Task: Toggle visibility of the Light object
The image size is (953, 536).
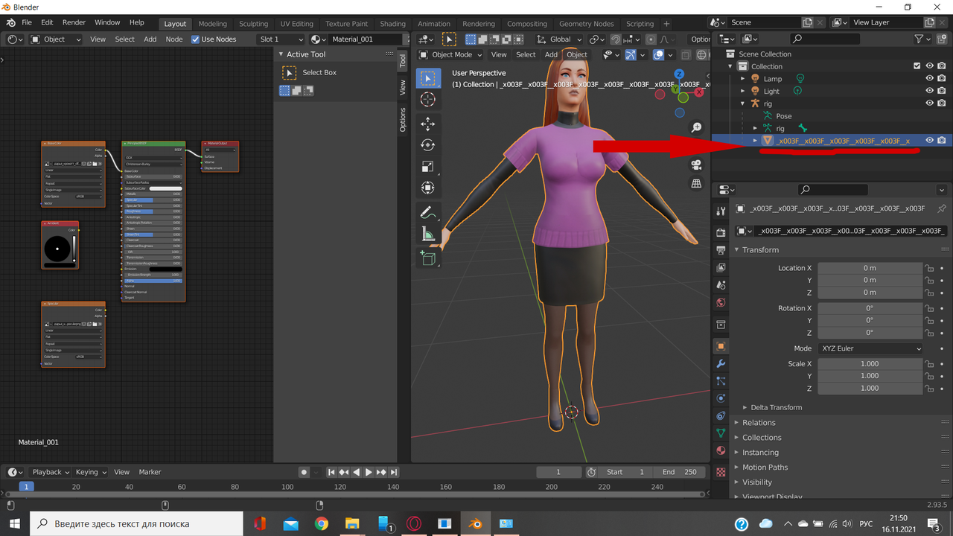Action: pyautogui.click(x=929, y=91)
